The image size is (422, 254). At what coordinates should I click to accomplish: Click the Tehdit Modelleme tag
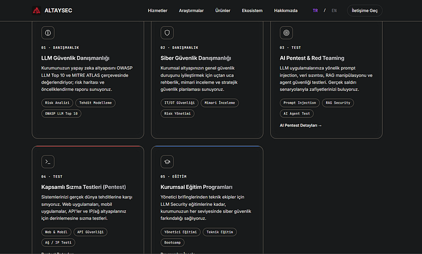[95, 103]
